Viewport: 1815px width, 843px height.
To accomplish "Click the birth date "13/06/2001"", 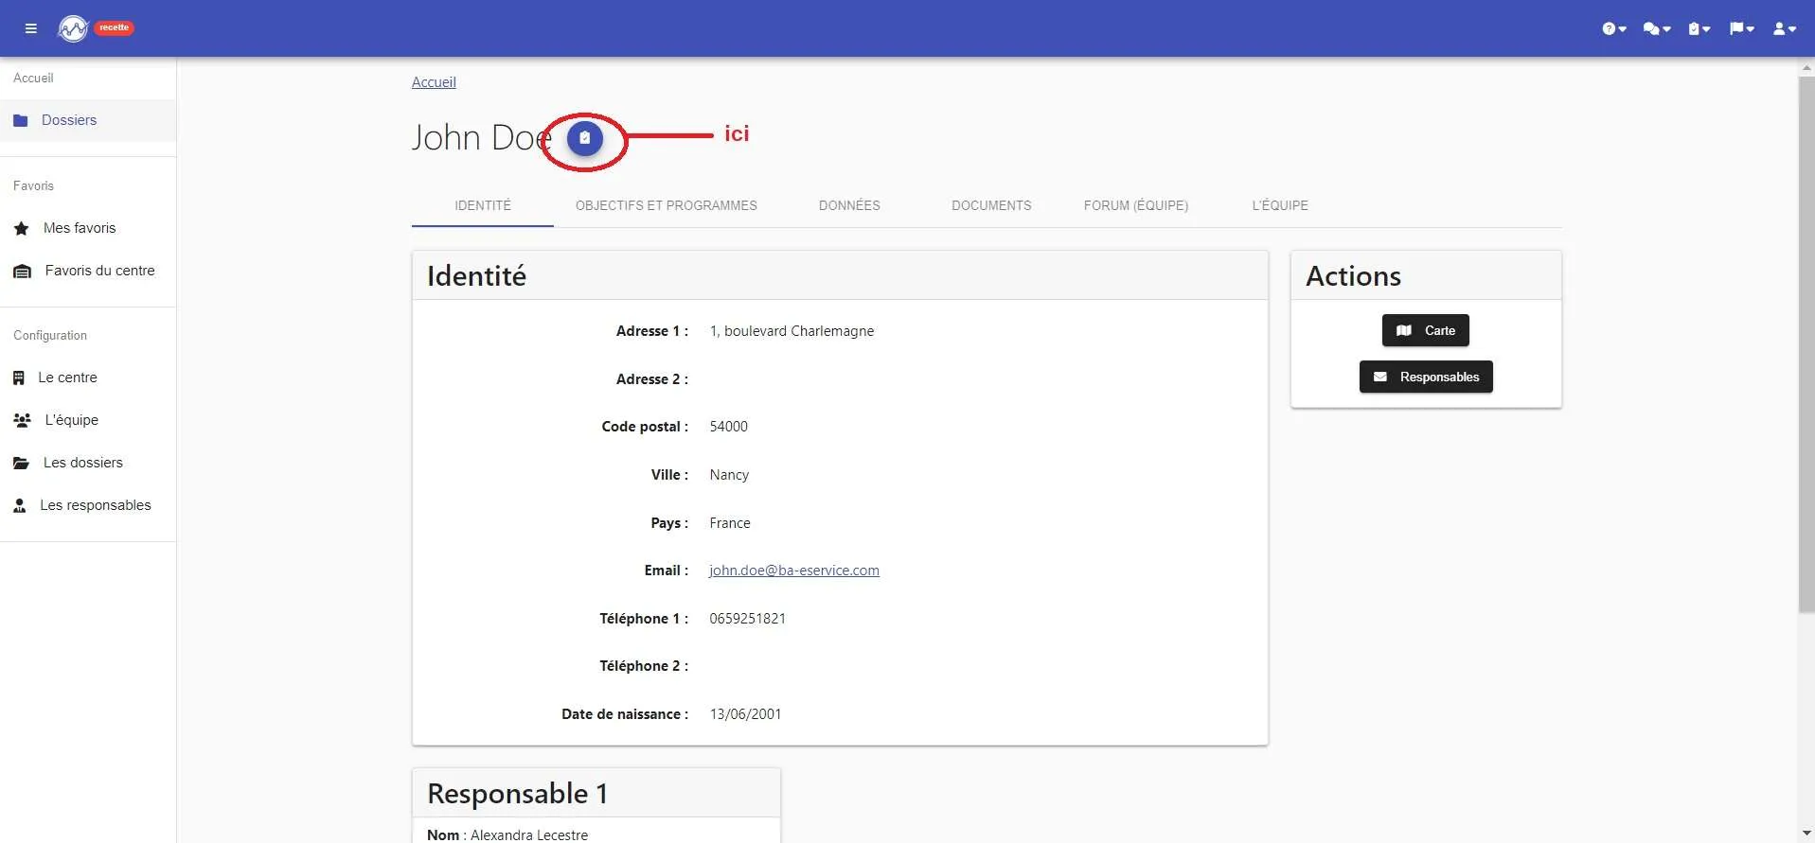I will (x=746, y=714).
